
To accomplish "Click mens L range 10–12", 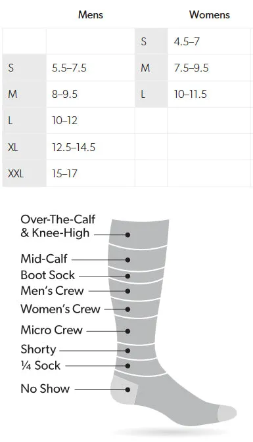I will pyautogui.click(x=64, y=121).
